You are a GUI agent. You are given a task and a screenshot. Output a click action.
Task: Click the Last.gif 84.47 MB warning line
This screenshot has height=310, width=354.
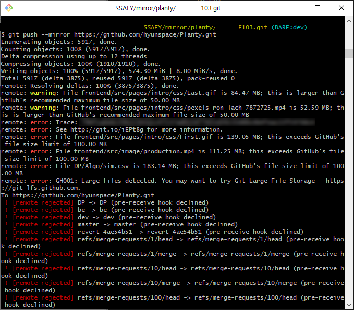pyautogui.click(x=173, y=97)
